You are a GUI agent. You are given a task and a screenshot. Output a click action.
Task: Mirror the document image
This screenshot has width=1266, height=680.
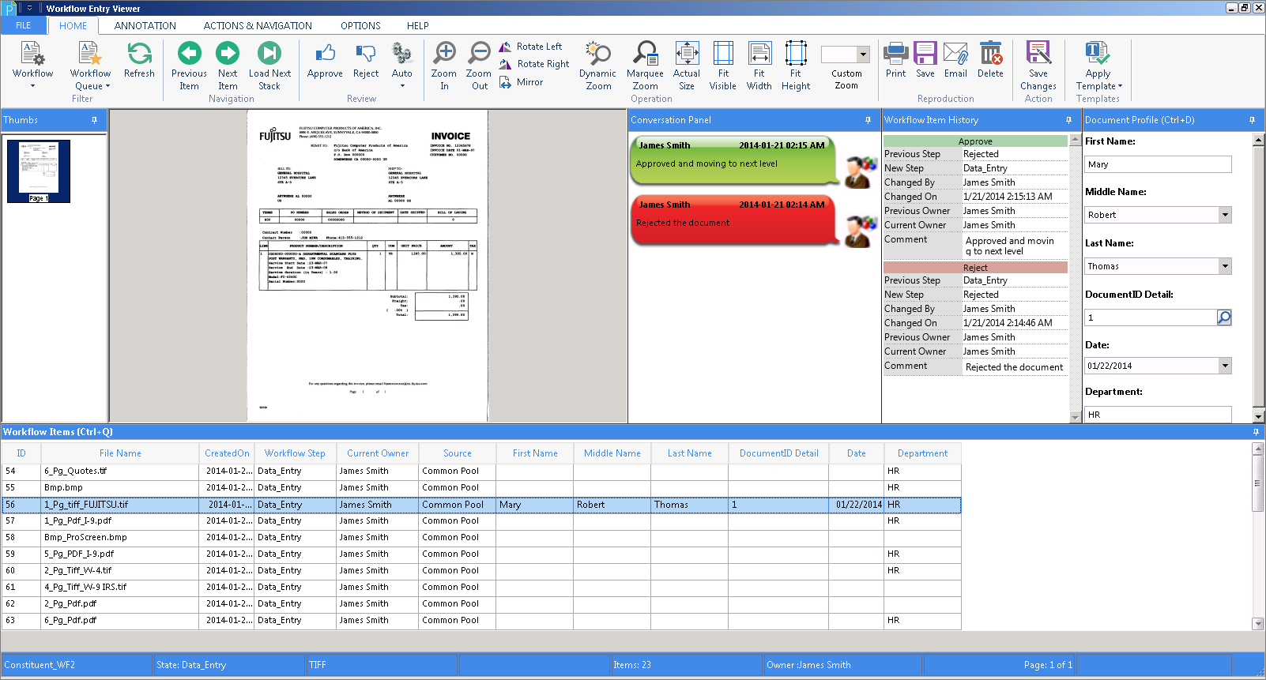pos(522,82)
